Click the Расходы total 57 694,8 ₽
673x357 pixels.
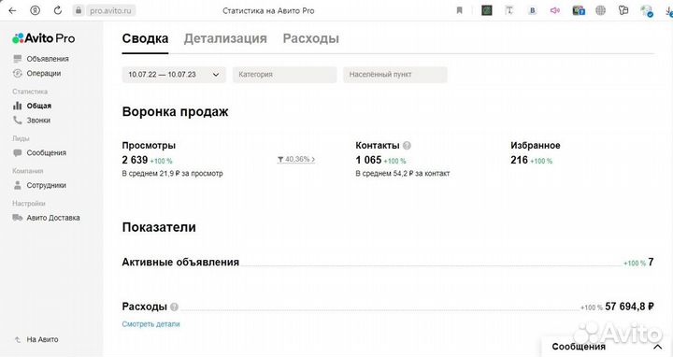click(x=630, y=307)
